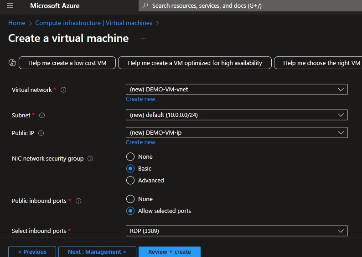This screenshot has width=362, height=257.
Task: Expand the Select inbound ports dropdown
Action: tap(237, 231)
